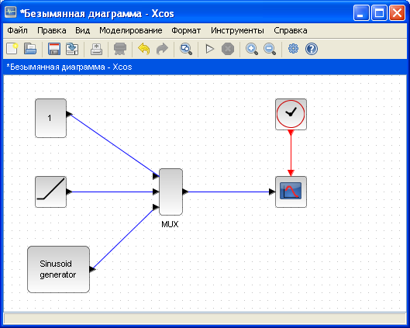The height and width of the screenshot is (328, 410).
Task: Zoom in on the diagram
Action: pyautogui.click(x=252, y=49)
